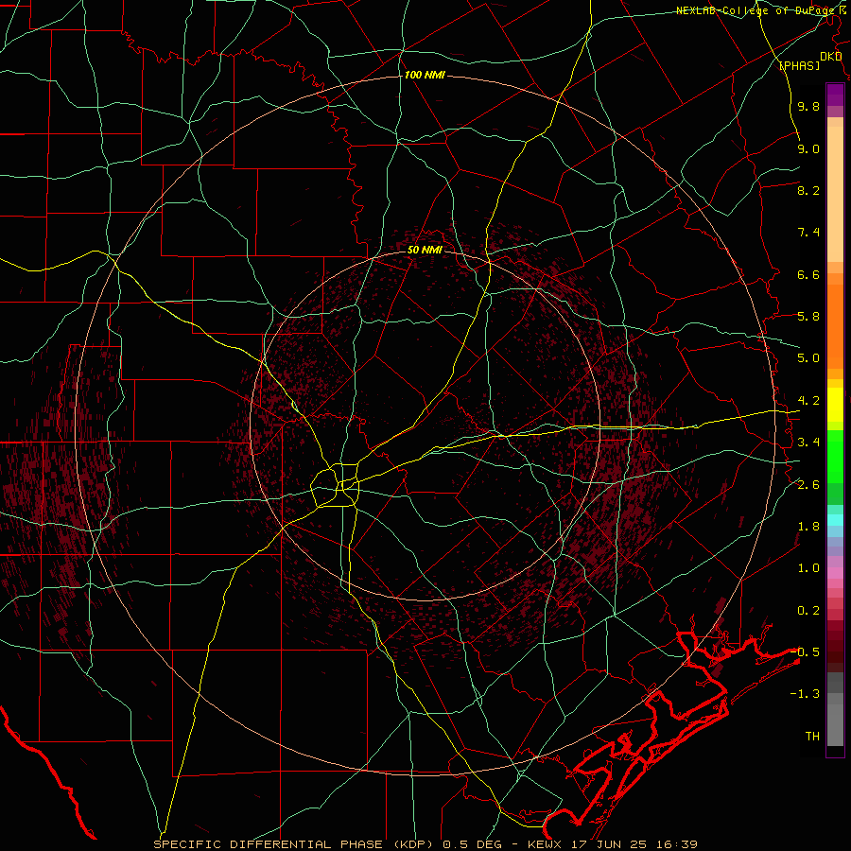This screenshot has height=851, width=851.
Task: Click the 100 NMI range ring label
Action: [425, 75]
